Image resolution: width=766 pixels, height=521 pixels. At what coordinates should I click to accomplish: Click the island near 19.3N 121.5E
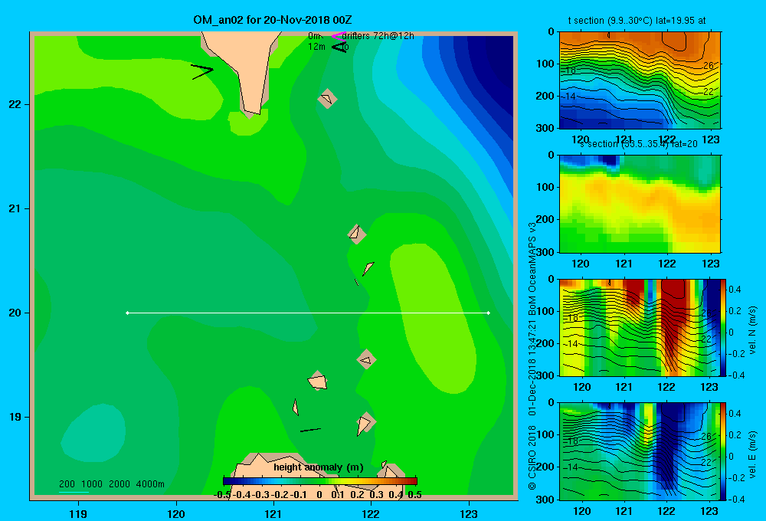(318, 381)
